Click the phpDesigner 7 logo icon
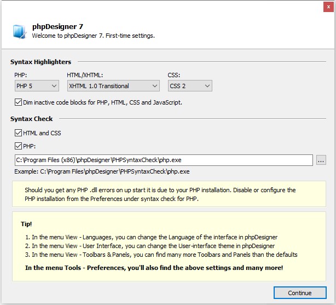Screen dimensions: 336x305 click(x=20, y=32)
